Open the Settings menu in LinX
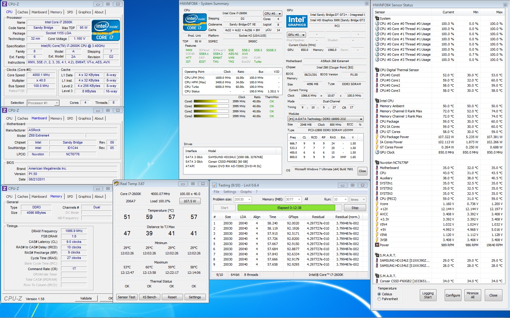Screen dimensions: 510x318 point(230,192)
